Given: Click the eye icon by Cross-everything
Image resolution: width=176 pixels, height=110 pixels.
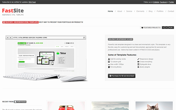Looking at the screenshot, I should pyautogui.click(x=138, y=62).
